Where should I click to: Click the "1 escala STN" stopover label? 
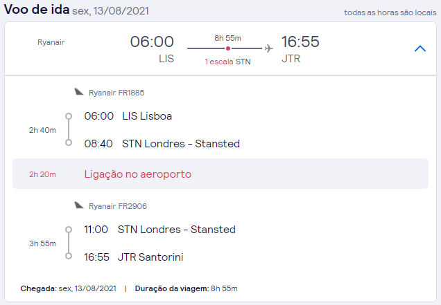tap(227, 62)
